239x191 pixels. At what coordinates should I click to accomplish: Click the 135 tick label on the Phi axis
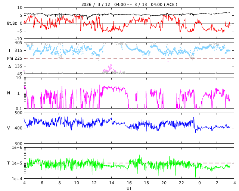coord(18,66)
